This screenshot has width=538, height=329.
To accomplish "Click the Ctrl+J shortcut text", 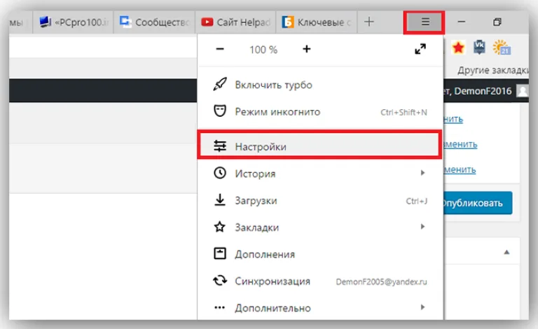I will click(417, 201).
